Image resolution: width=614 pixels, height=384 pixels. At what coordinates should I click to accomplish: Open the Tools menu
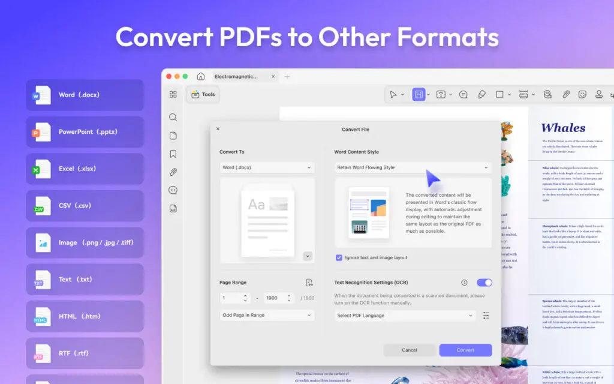coord(202,94)
